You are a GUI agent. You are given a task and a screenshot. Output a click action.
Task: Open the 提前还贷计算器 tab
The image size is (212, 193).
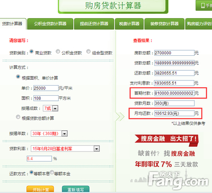pyautogui.click(x=94, y=24)
